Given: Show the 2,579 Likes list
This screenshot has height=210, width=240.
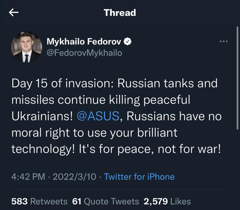Looking at the screenshot, I should pos(167,201).
